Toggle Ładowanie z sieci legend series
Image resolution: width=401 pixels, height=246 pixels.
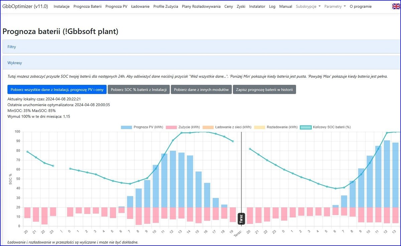pyautogui.click(x=228, y=127)
